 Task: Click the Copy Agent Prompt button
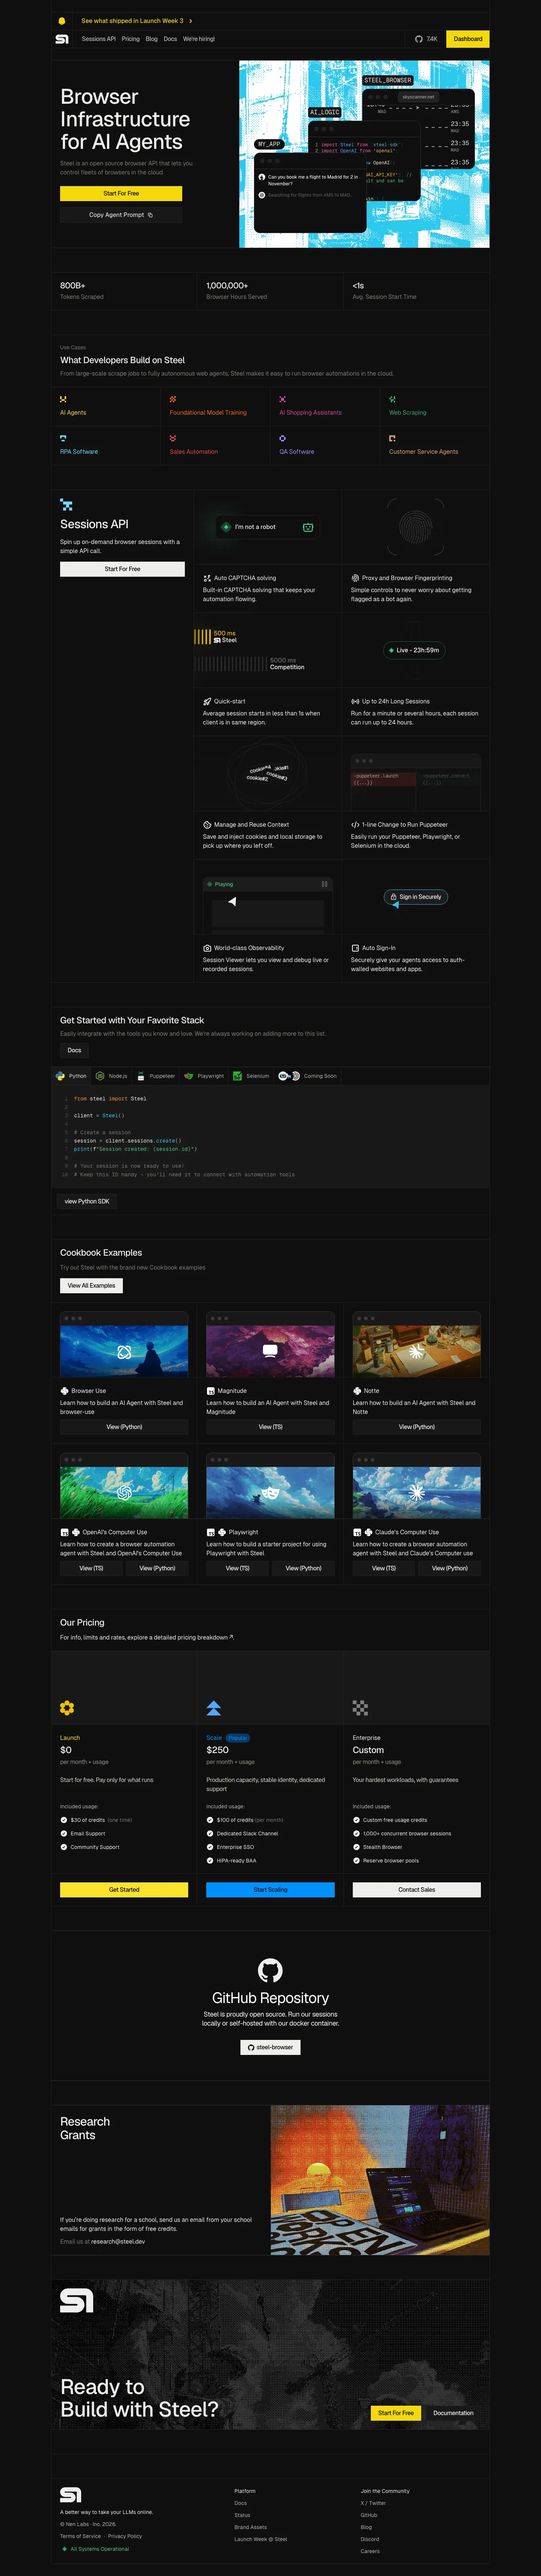pos(121,215)
